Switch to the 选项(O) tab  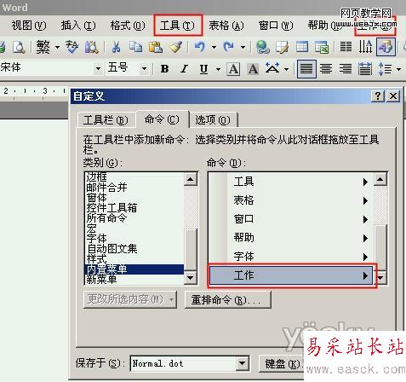(x=213, y=120)
